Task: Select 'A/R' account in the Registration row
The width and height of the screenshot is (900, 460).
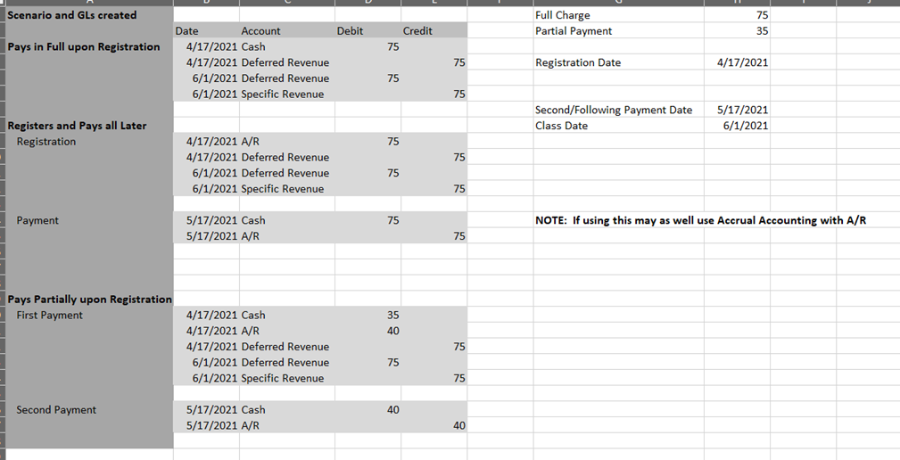Action: click(x=287, y=141)
